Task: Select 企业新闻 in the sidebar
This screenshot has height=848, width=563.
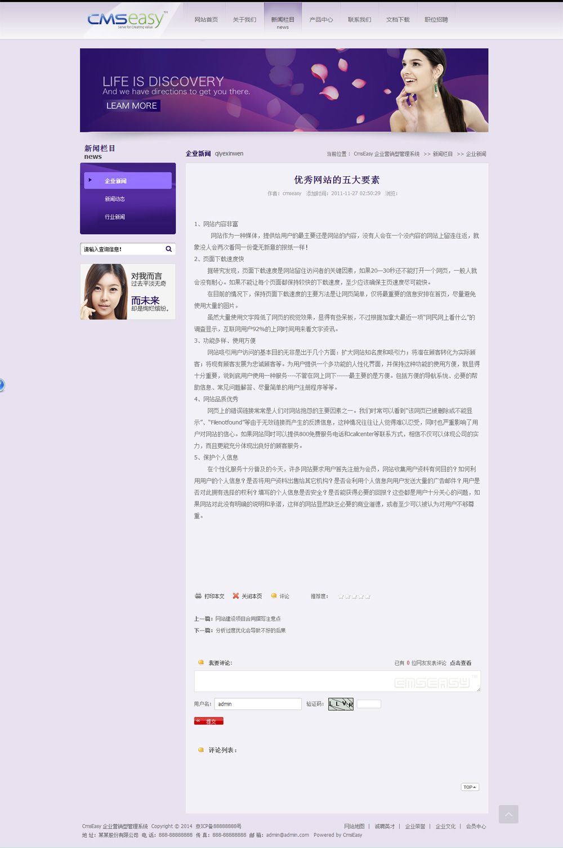Action: click(x=128, y=181)
